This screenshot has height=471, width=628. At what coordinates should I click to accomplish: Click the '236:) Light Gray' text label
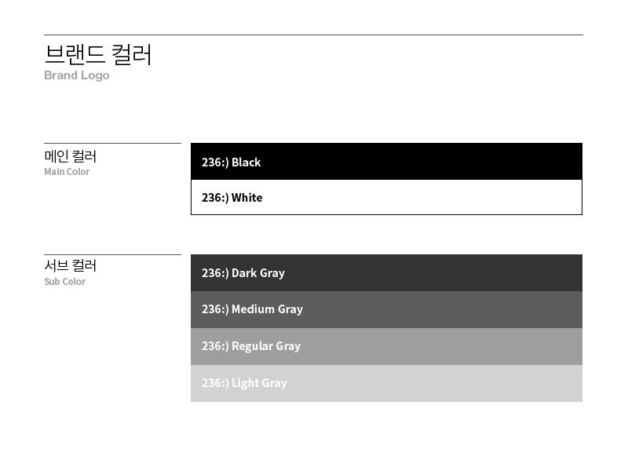(244, 383)
